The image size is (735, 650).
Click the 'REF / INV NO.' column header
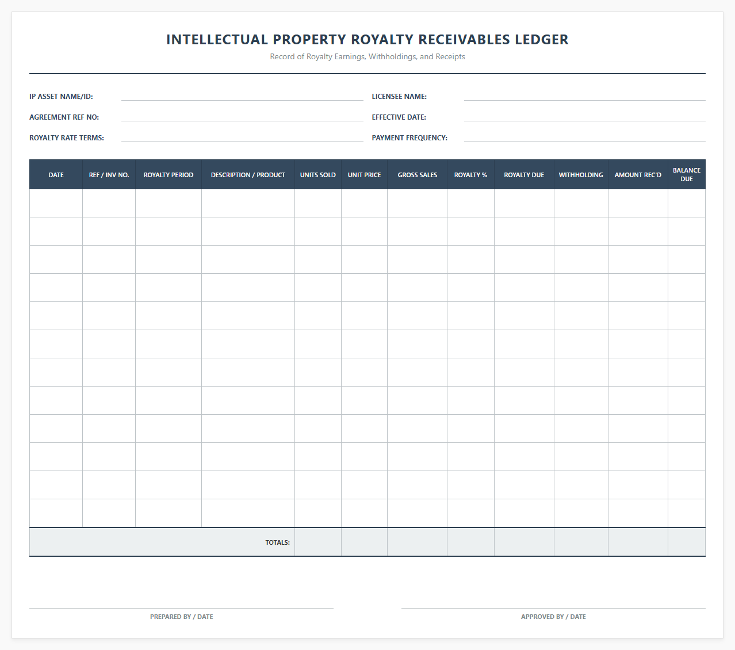pos(109,174)
